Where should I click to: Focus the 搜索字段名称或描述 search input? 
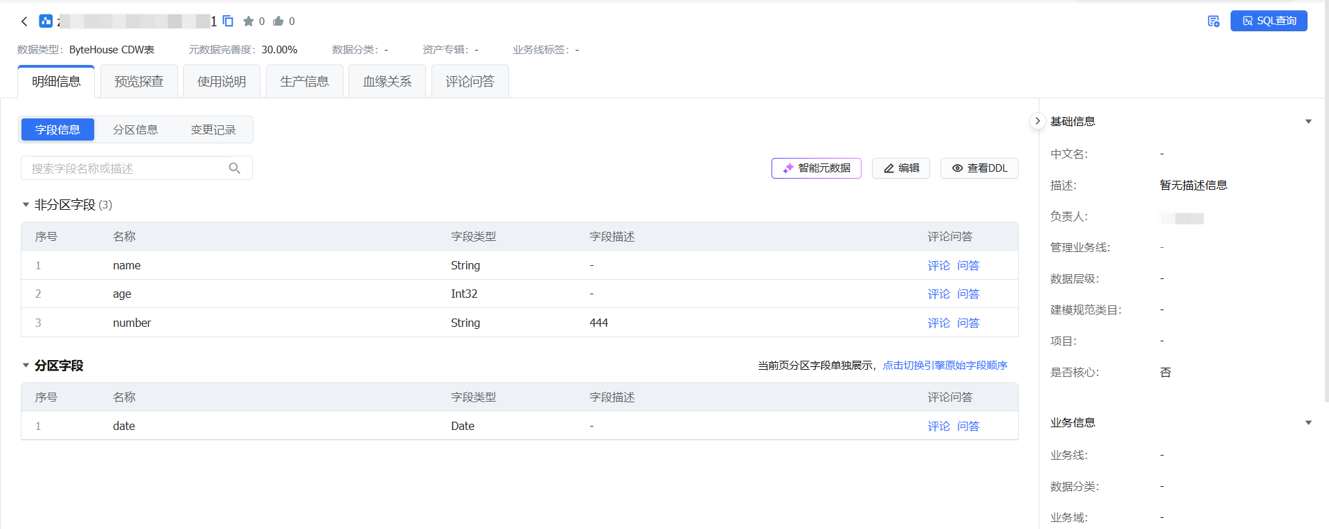(136, 168)
